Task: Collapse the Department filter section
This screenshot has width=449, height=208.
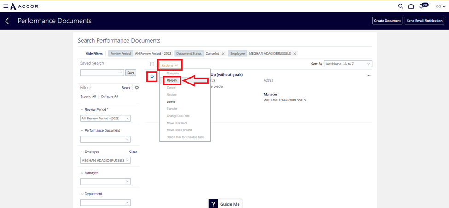Action: (82, 194)
